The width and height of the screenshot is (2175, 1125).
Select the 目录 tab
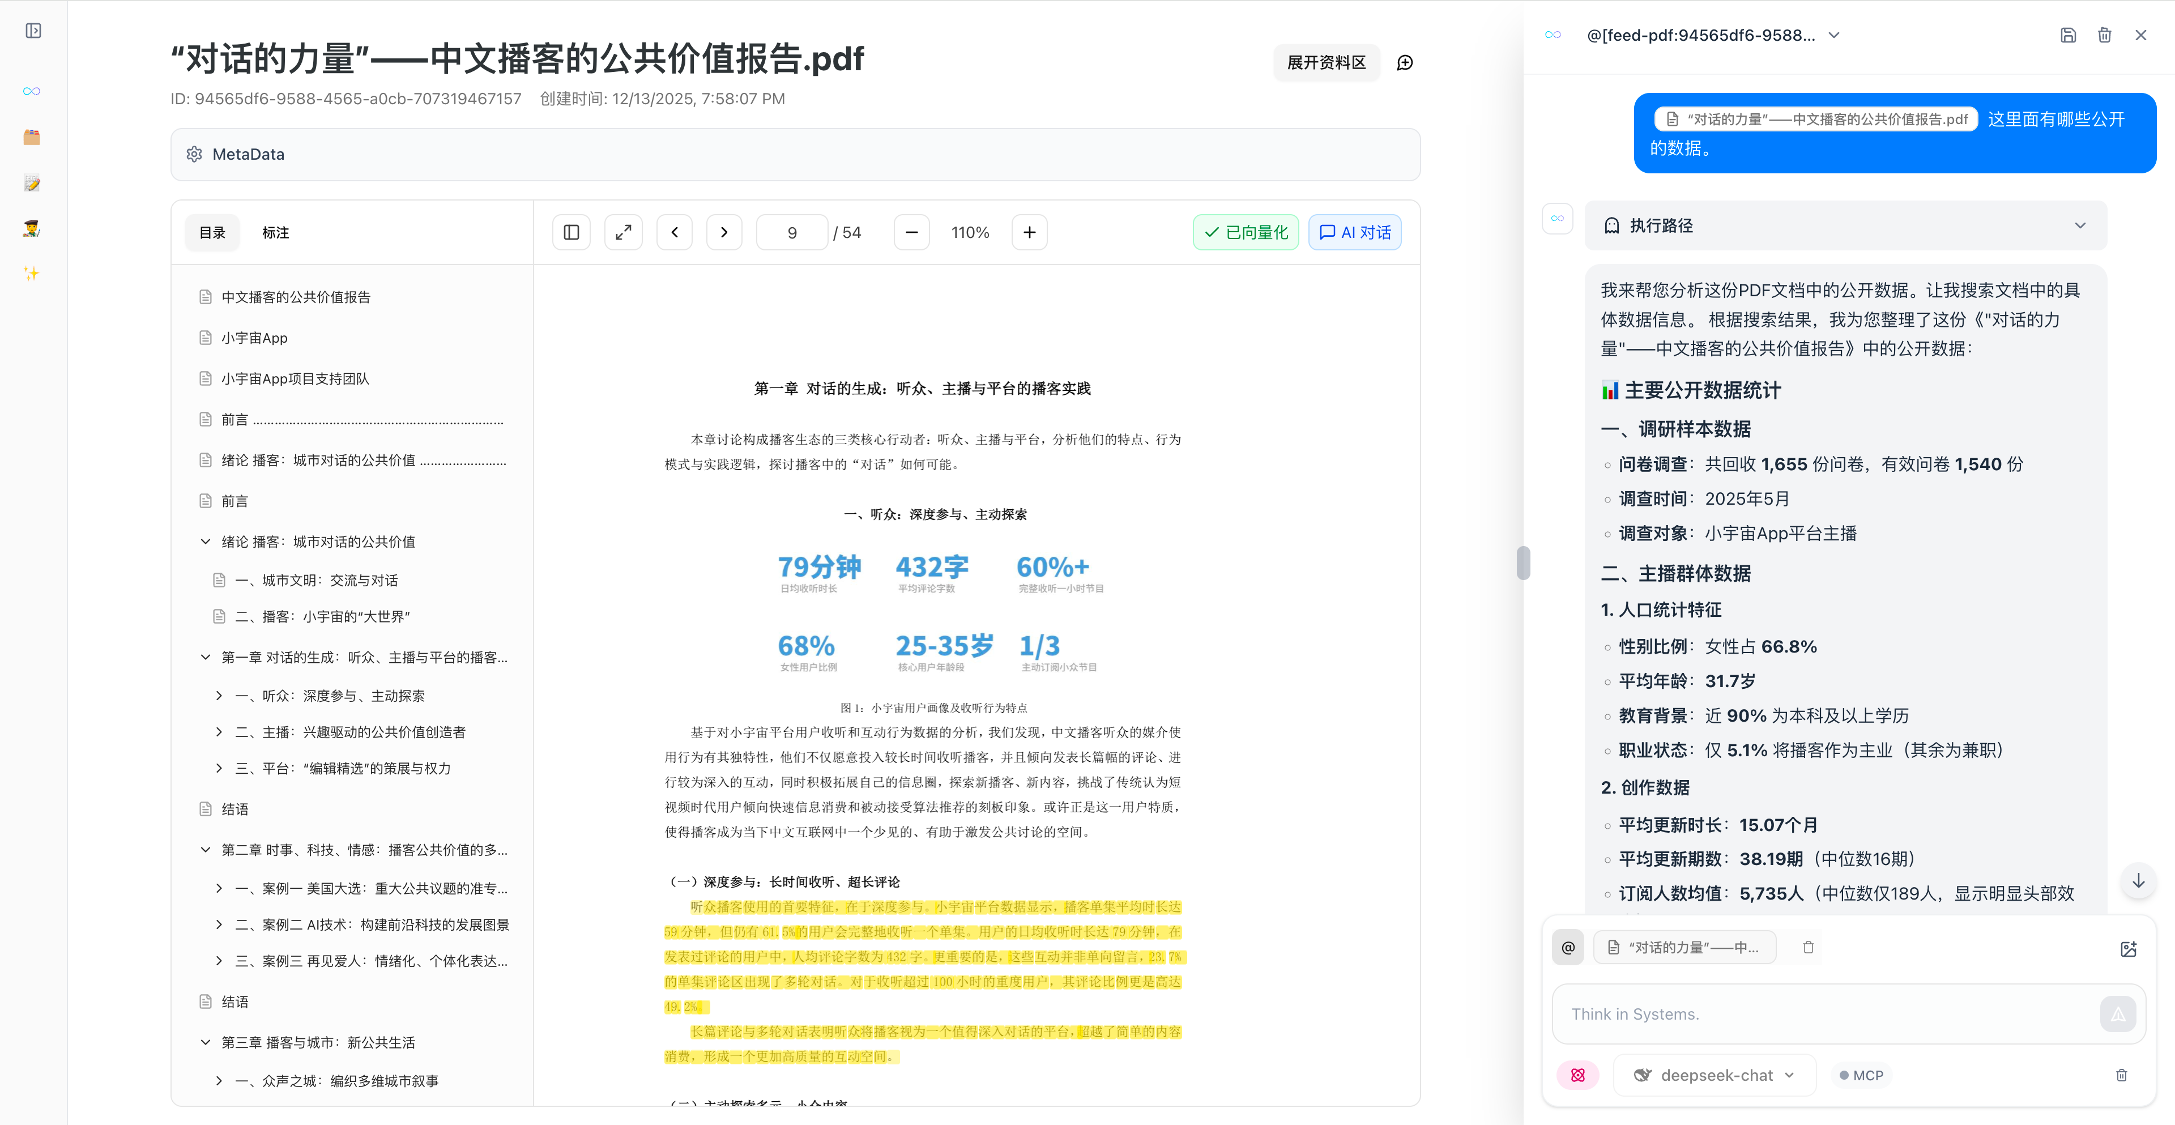pyautogui.click(x=212, y=232)
